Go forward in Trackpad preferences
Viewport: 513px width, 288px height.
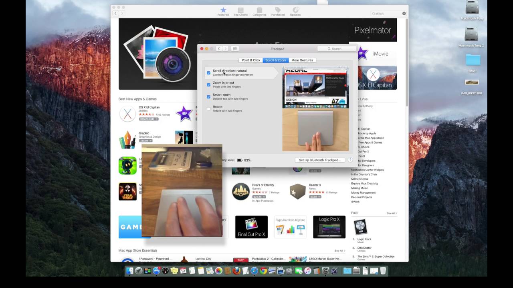225,48
